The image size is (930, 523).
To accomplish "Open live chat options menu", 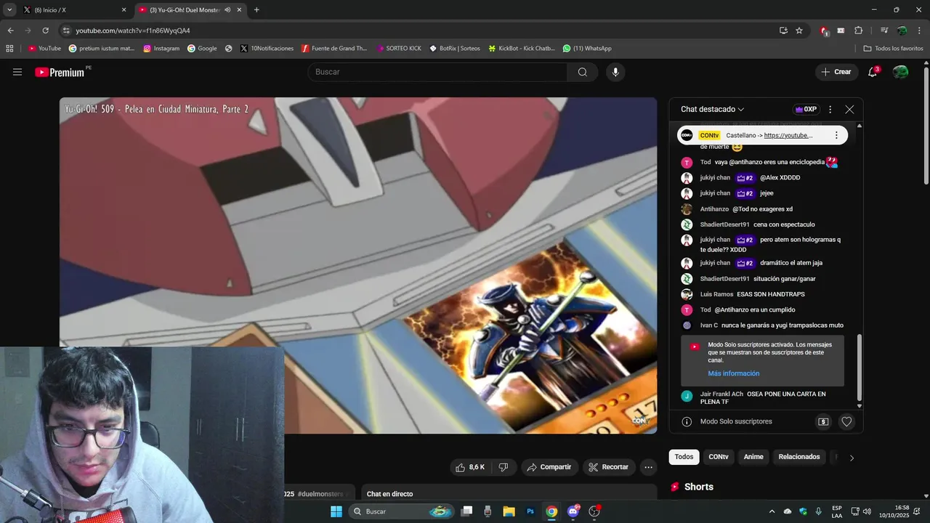I will (x=830, y=109).
